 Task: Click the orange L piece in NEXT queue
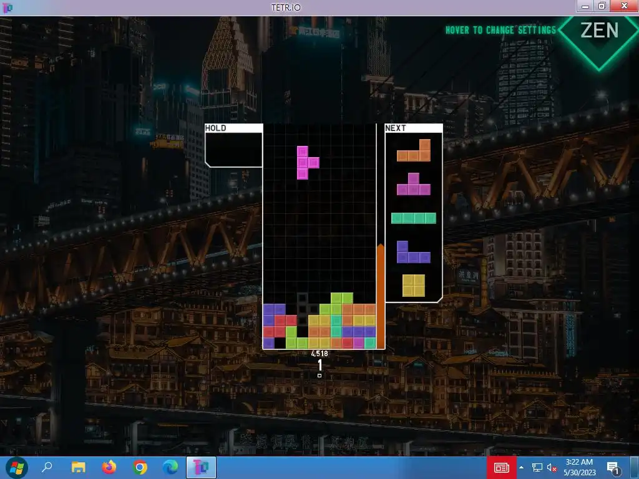[x=414, y=150]
